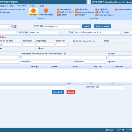Image resolution: width=132 pixels, height=132 pixels.
Task: Click the Save Draft button
Action: tap(58, 92)
